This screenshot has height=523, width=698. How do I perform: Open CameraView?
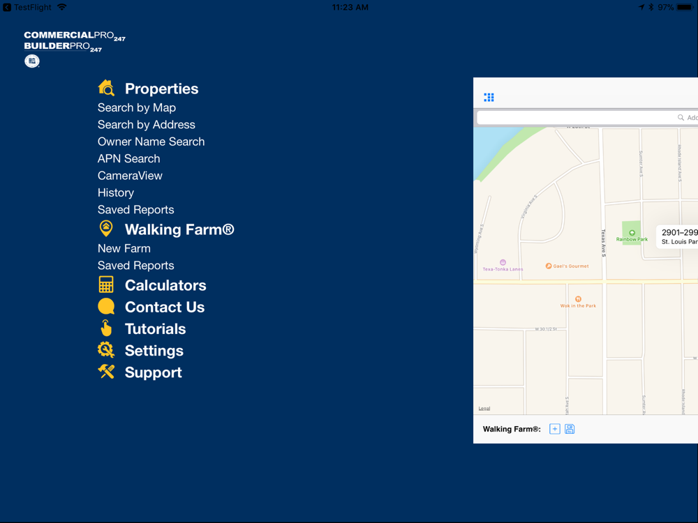[x=130, y=176]
